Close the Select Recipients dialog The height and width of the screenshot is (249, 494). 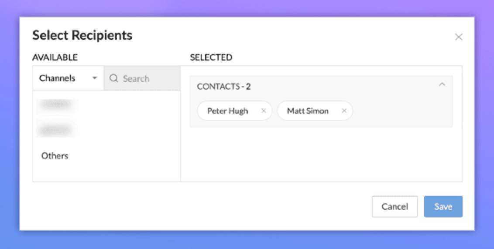click(x=459, y=37)
